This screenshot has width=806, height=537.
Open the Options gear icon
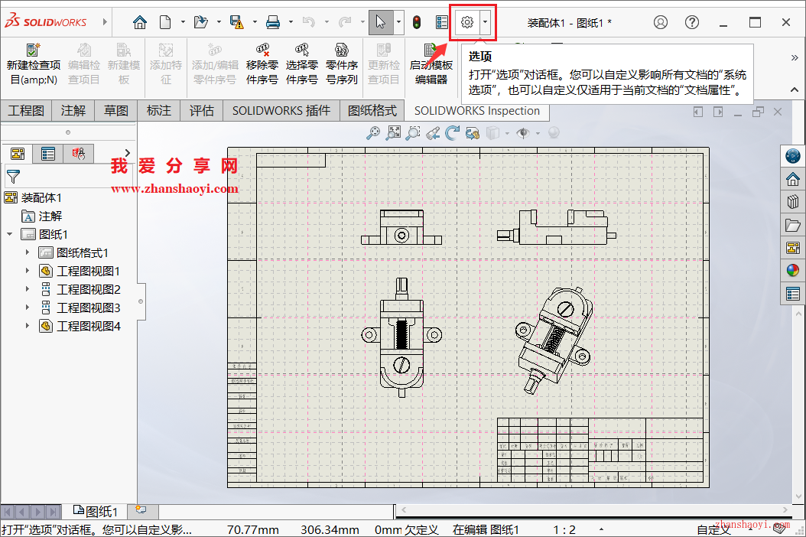point(466,23)
